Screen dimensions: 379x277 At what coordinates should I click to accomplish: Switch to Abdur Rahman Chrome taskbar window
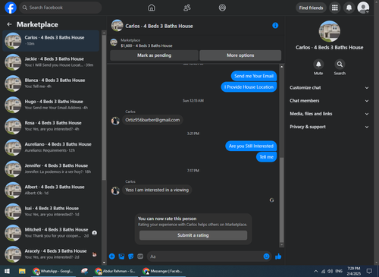click(x=115, y=271)
